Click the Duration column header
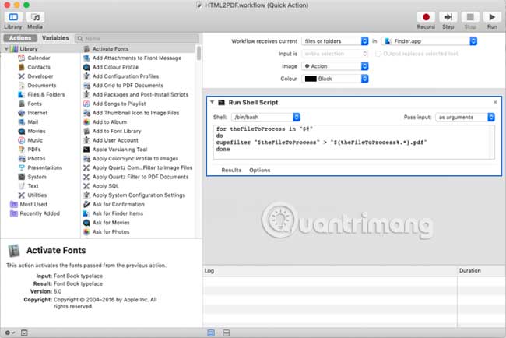Screen dimensions: 506x338 pos(481,270)
